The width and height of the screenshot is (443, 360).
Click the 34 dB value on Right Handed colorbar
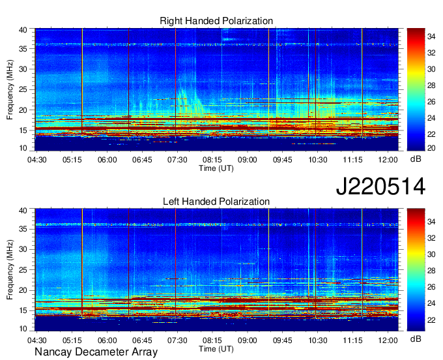[431, 37]
